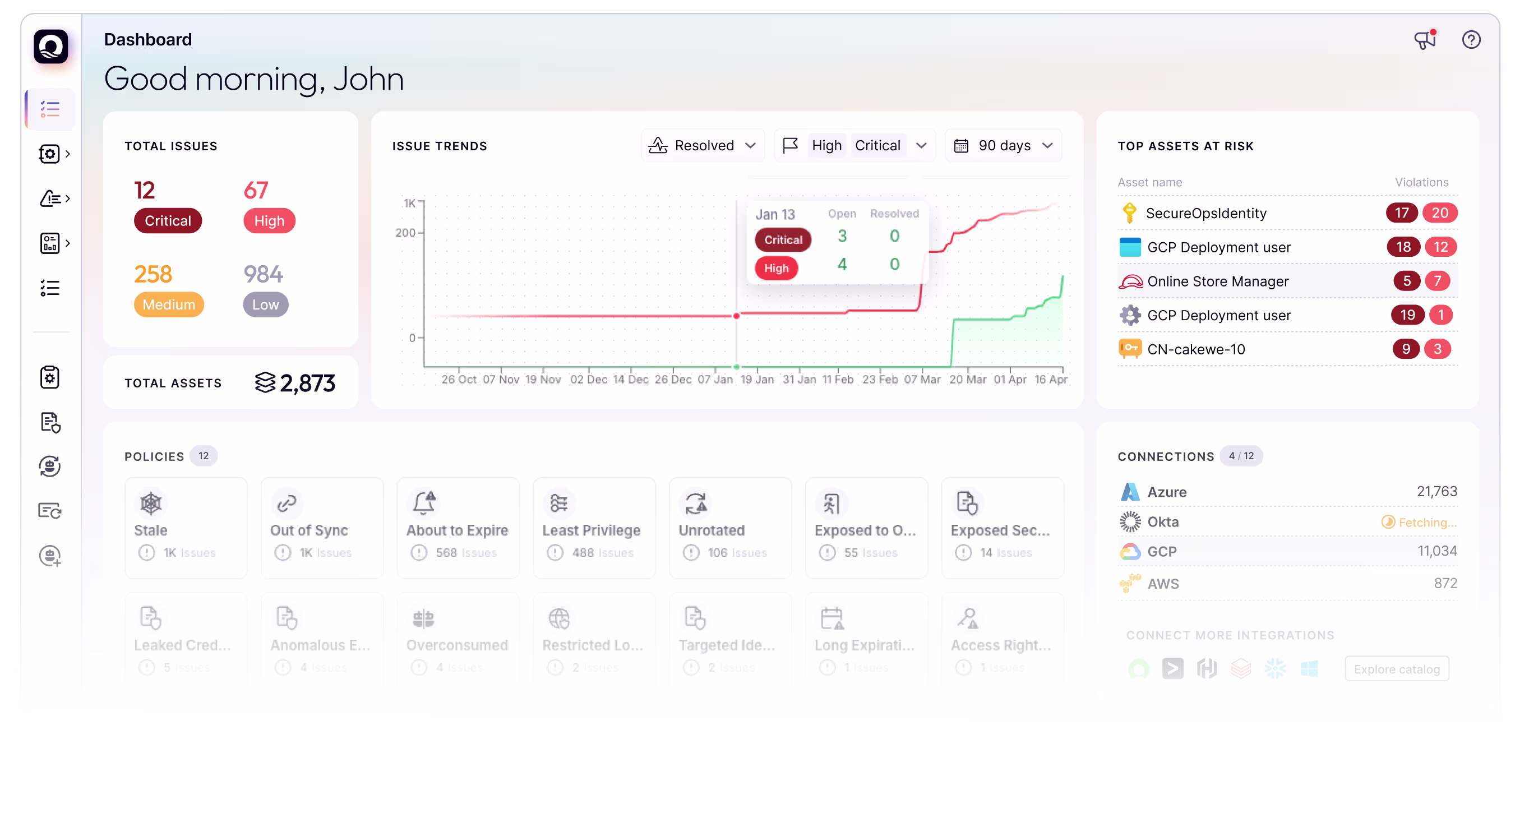Click the Azure logo in Connections
1529x836 pixels.
(x=1130, y=492)
